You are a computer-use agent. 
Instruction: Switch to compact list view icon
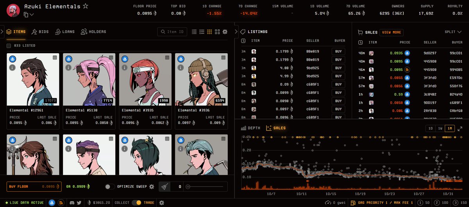(195, 32)
